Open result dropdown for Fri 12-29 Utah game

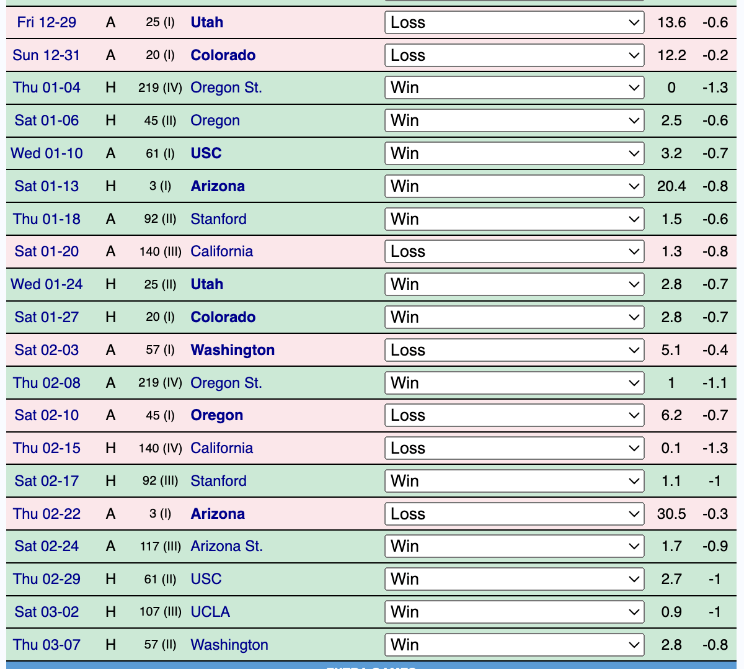(x=514, y=22)
